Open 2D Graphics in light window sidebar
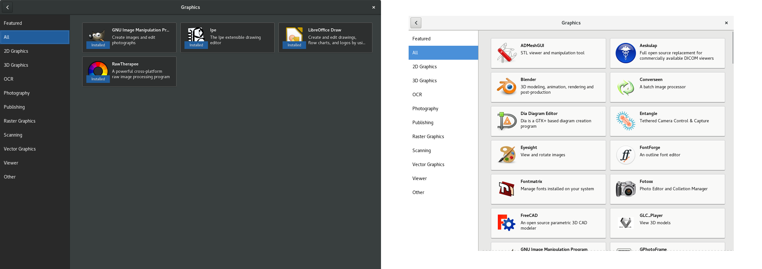Screen dimensions: 762x269 443,67
